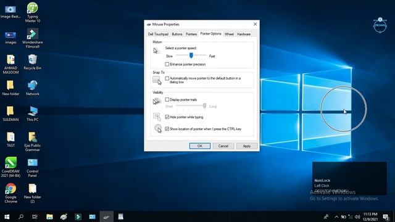This screenshot has height=222, width=395.
Task: Select the Pointer Options tab
Action: pyautogui.click(x=211, y=33)
